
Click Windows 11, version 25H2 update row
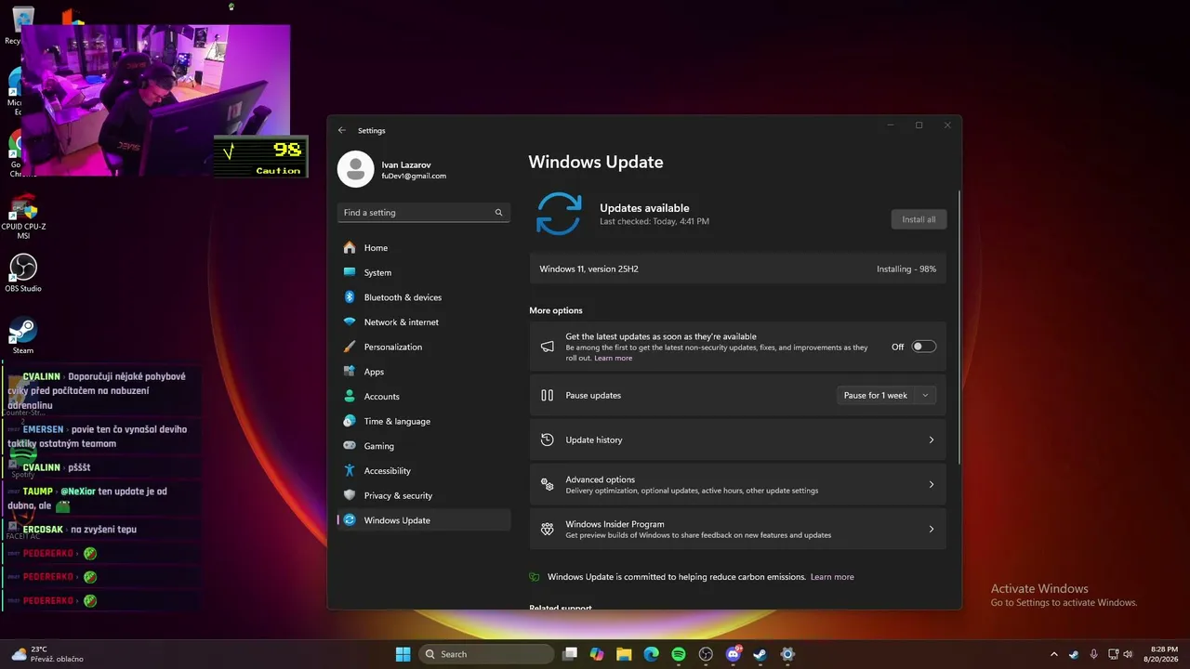pyautogui.click(x=738, y=269)
